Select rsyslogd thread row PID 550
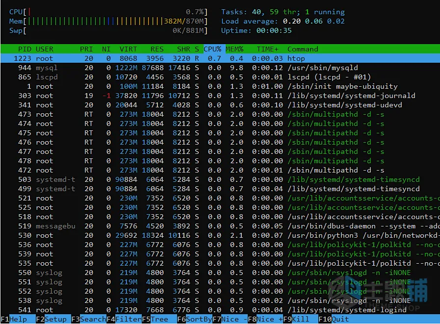Viewport: 440px width, 324px height. click(220, 273)
